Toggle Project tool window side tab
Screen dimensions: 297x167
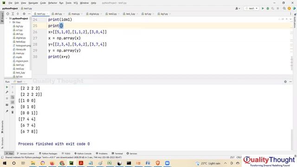click(2, 18)
